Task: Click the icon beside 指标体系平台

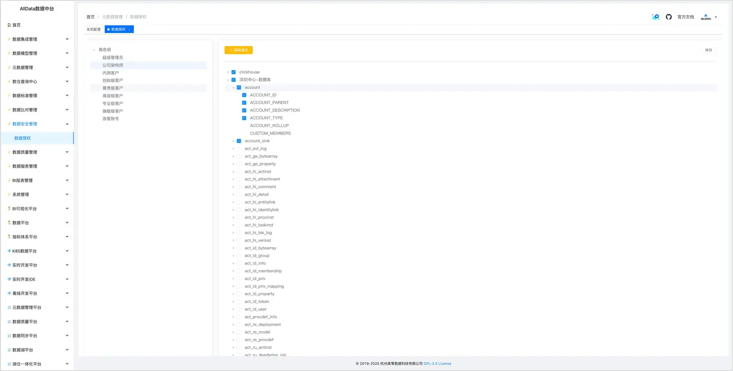Action: (x=9, y=237)
